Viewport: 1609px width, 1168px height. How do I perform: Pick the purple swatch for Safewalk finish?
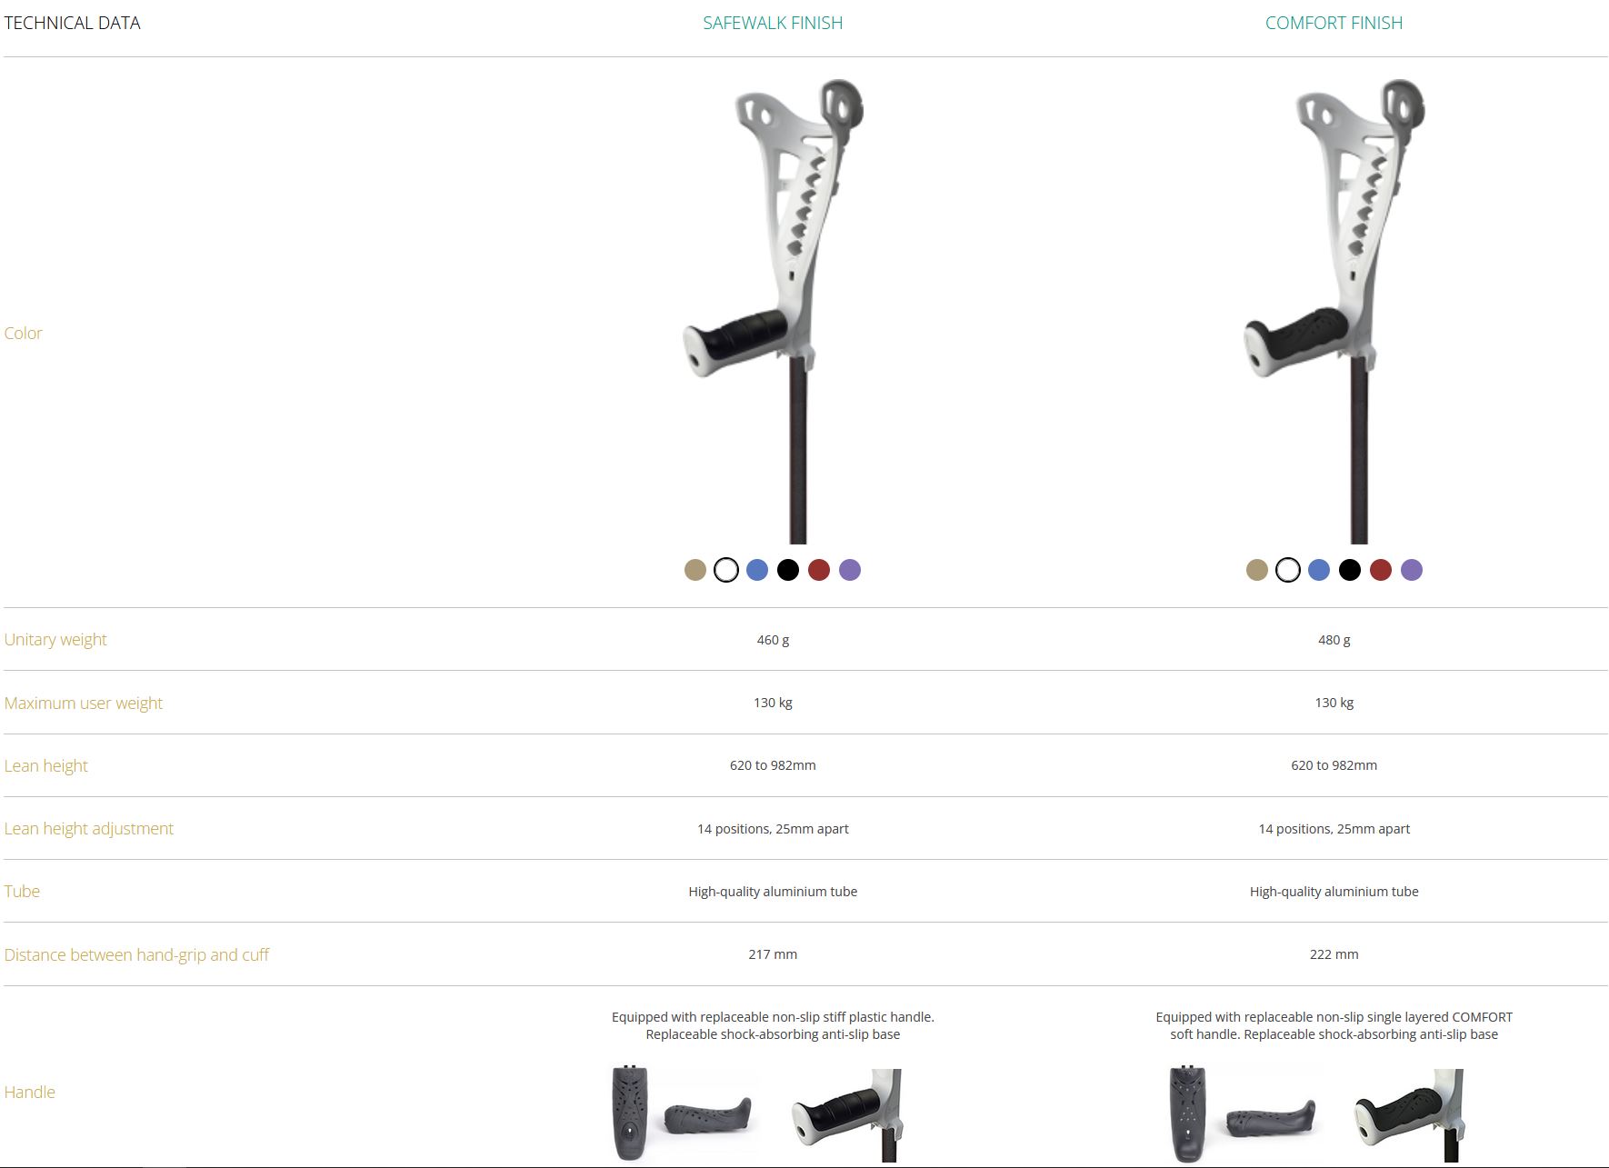(x=850, y=570)
